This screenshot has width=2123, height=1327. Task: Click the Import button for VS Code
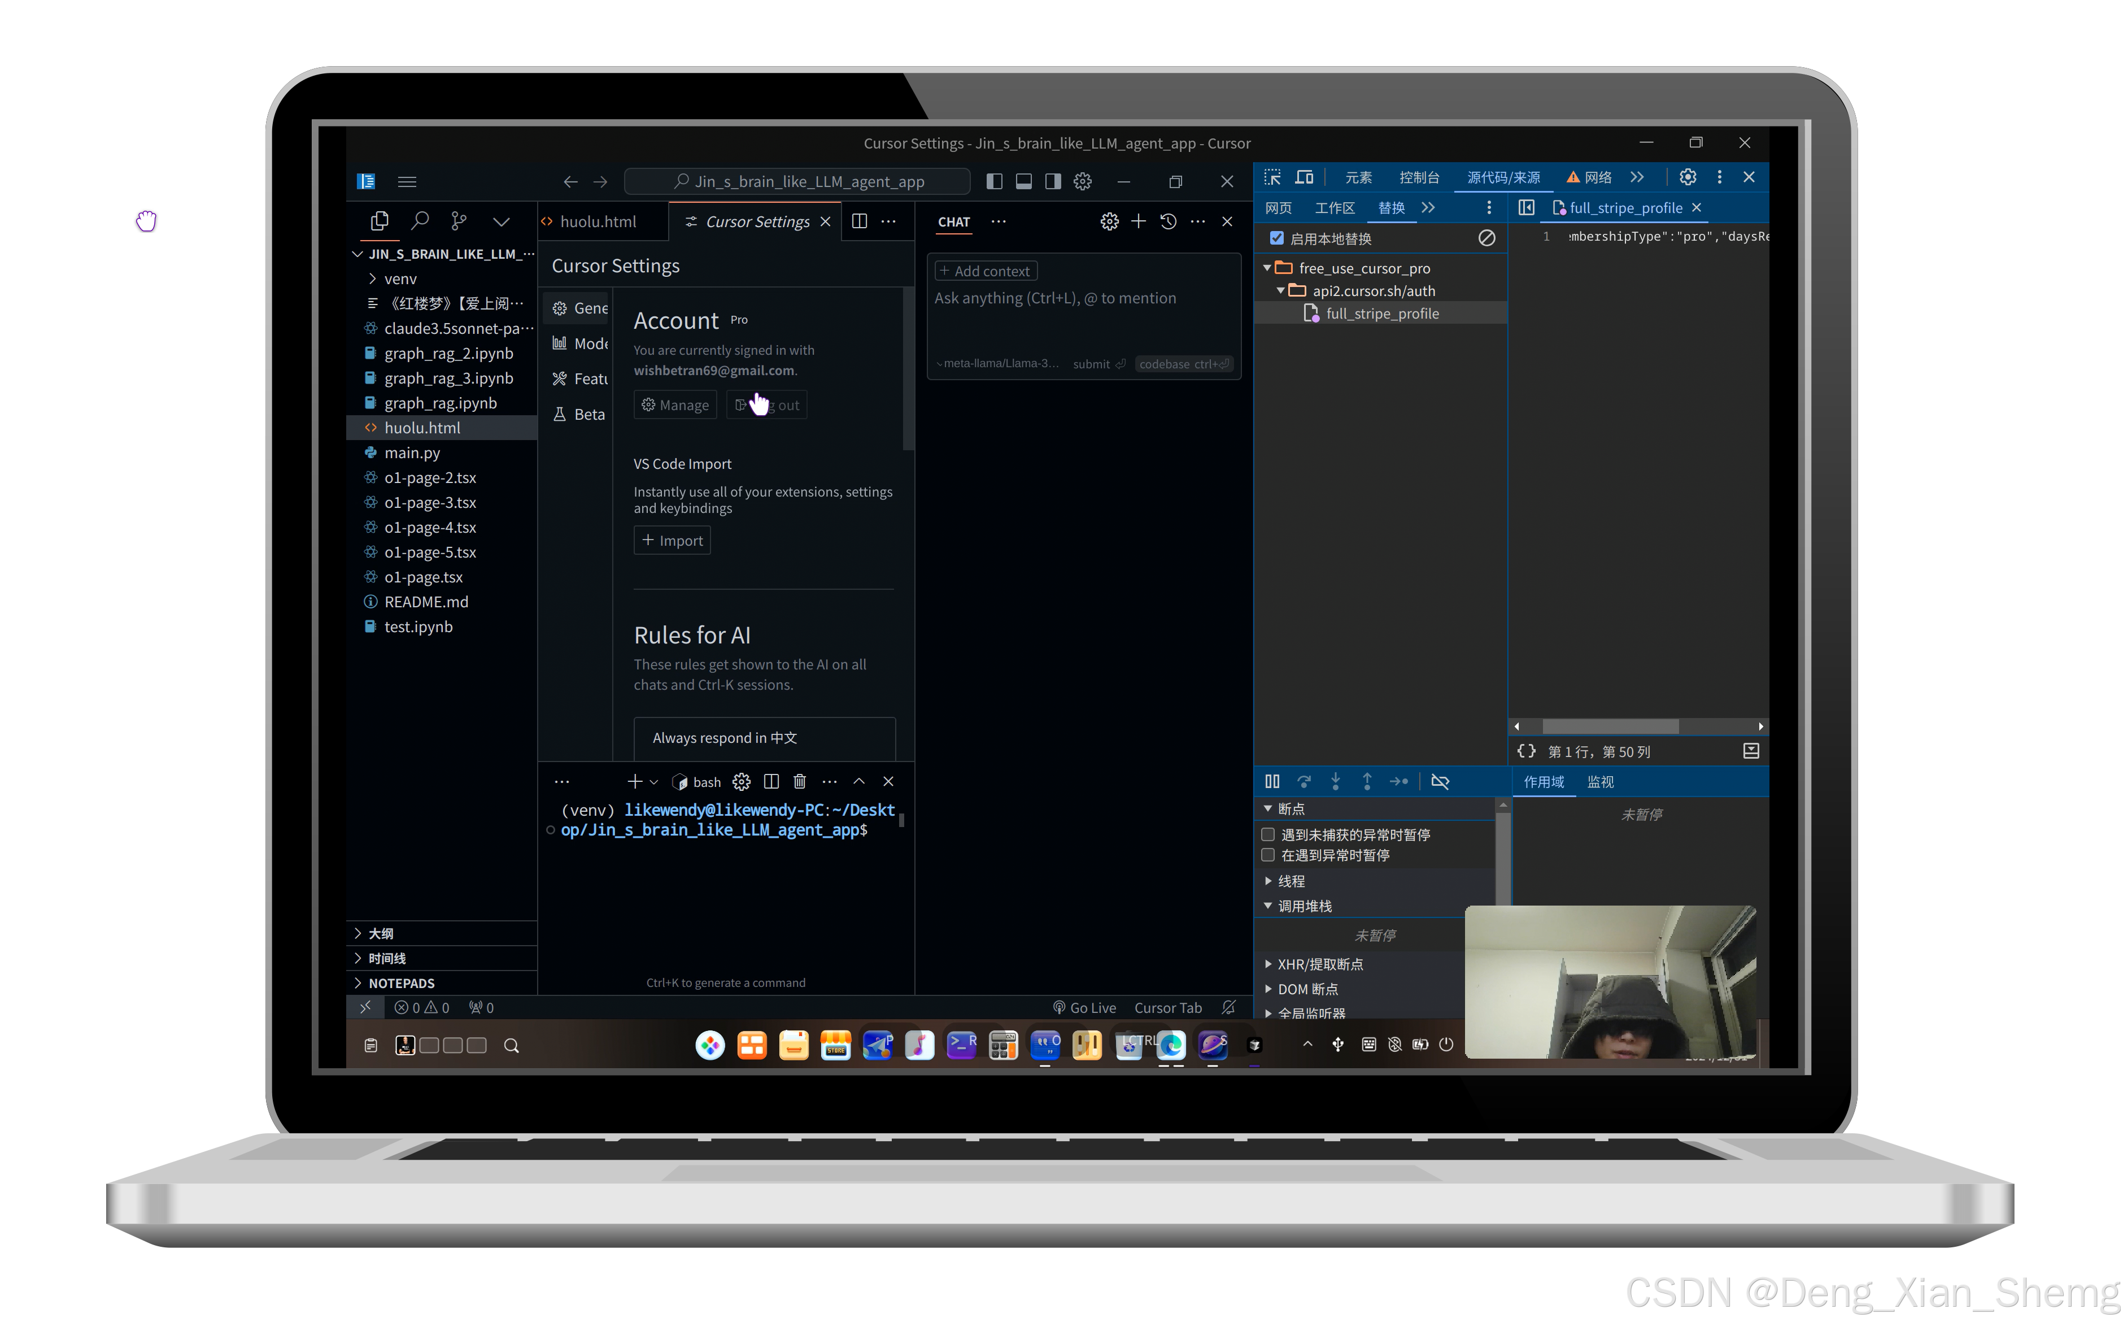coord(672,541)
